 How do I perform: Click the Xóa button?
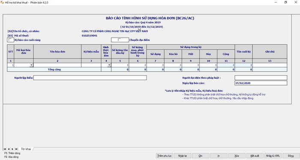(x=237, y=156)
